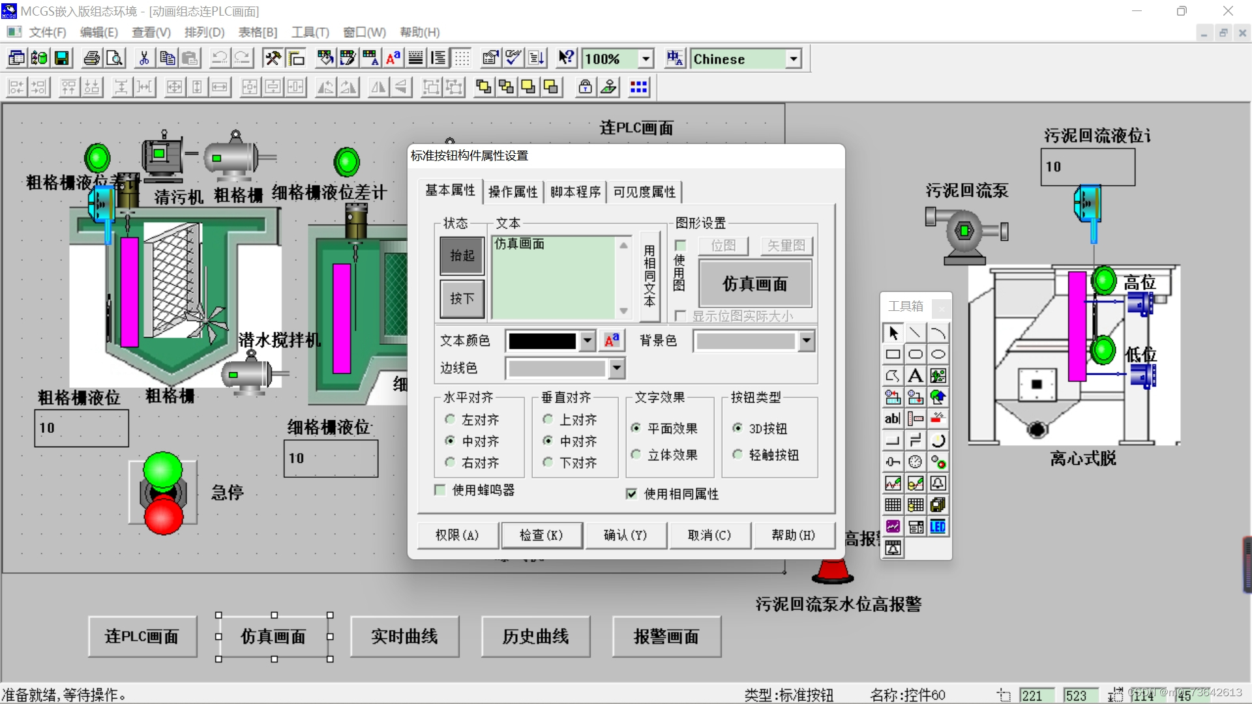Click the save disk toolbar icon

(61, 59)
